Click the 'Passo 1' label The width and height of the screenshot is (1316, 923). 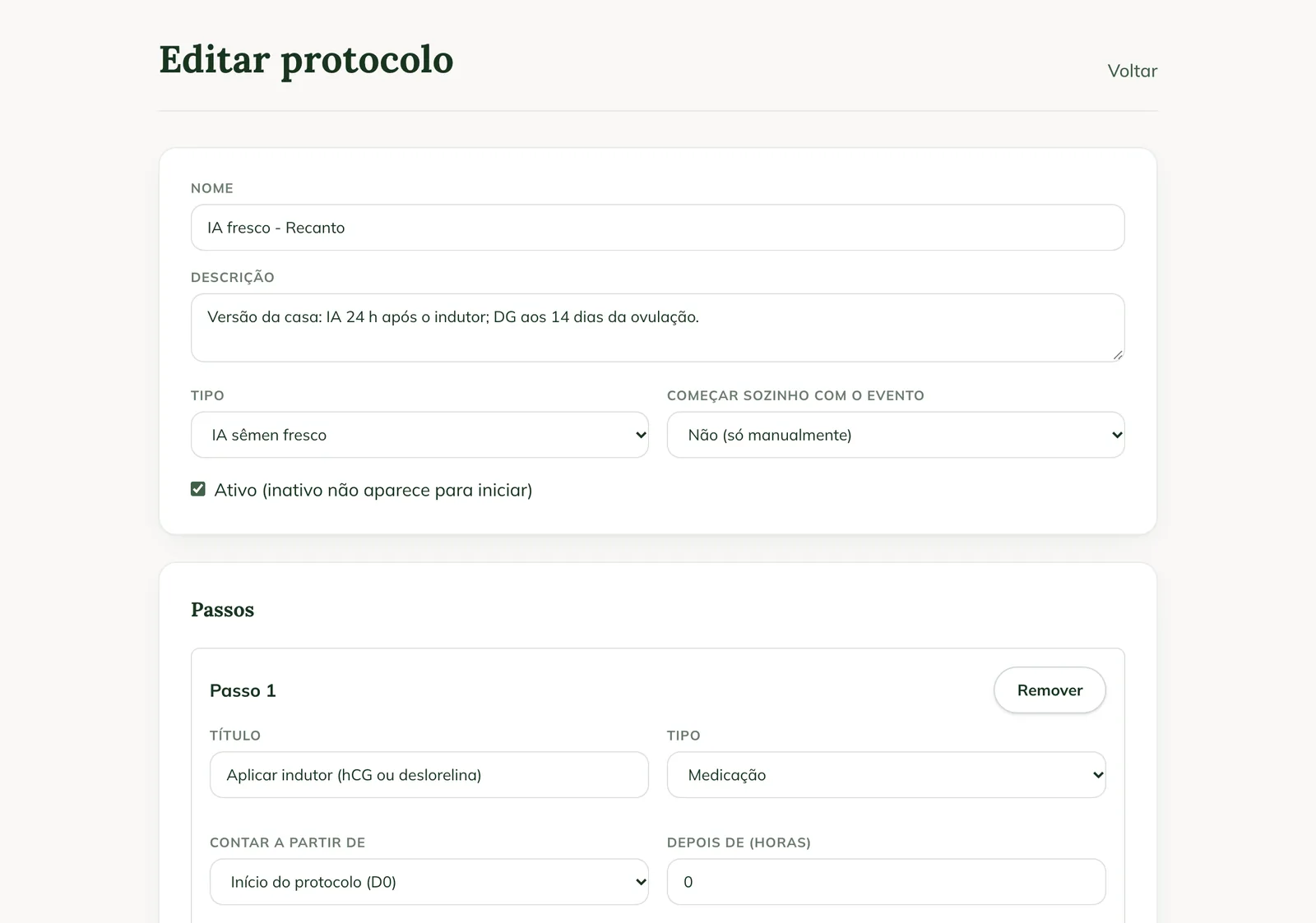click(243, 690)
